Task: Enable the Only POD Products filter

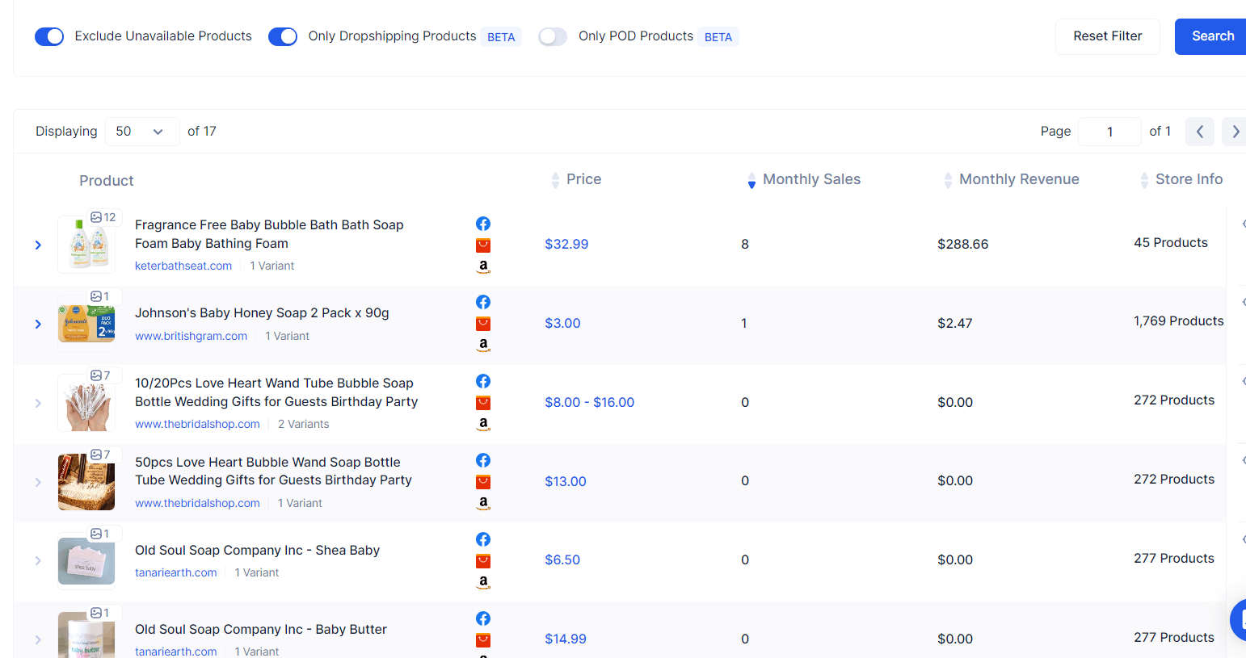Action: 552,36
